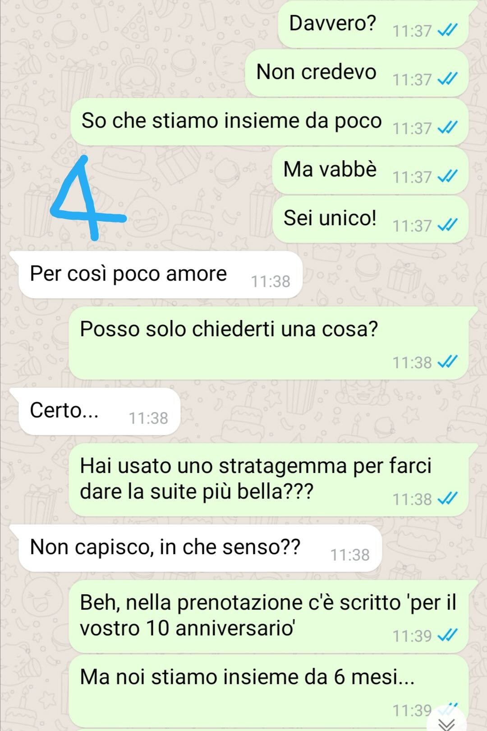
Task: Select the 'Certo...' received message
Action: tap(99, 412)
